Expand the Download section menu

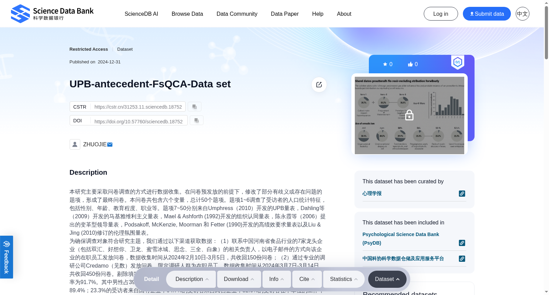239,279
